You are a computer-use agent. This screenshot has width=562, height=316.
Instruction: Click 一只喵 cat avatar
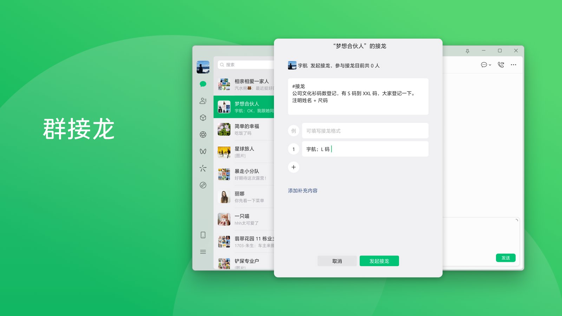coord(224,219)
